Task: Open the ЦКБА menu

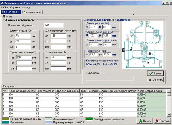Action: click(4, 8)
